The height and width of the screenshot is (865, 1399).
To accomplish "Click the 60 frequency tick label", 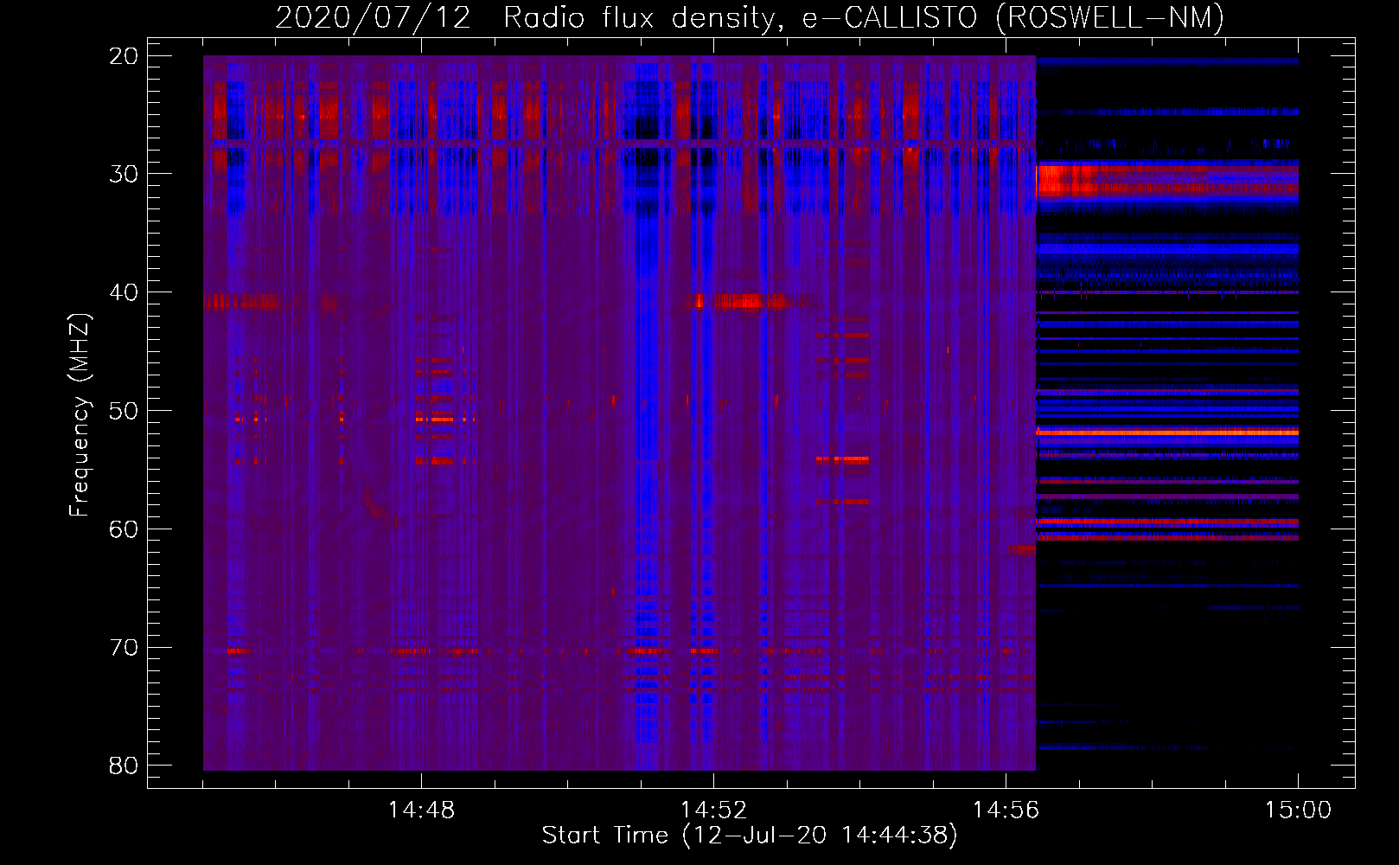I will click(x=124, y=529).
